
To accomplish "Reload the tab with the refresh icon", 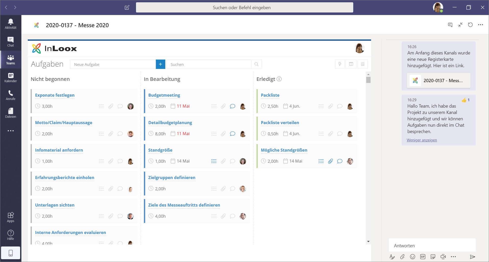I will click(470, 25).
